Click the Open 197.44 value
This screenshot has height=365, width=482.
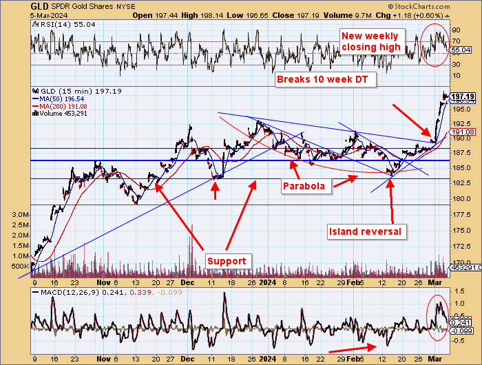[155, 16]
